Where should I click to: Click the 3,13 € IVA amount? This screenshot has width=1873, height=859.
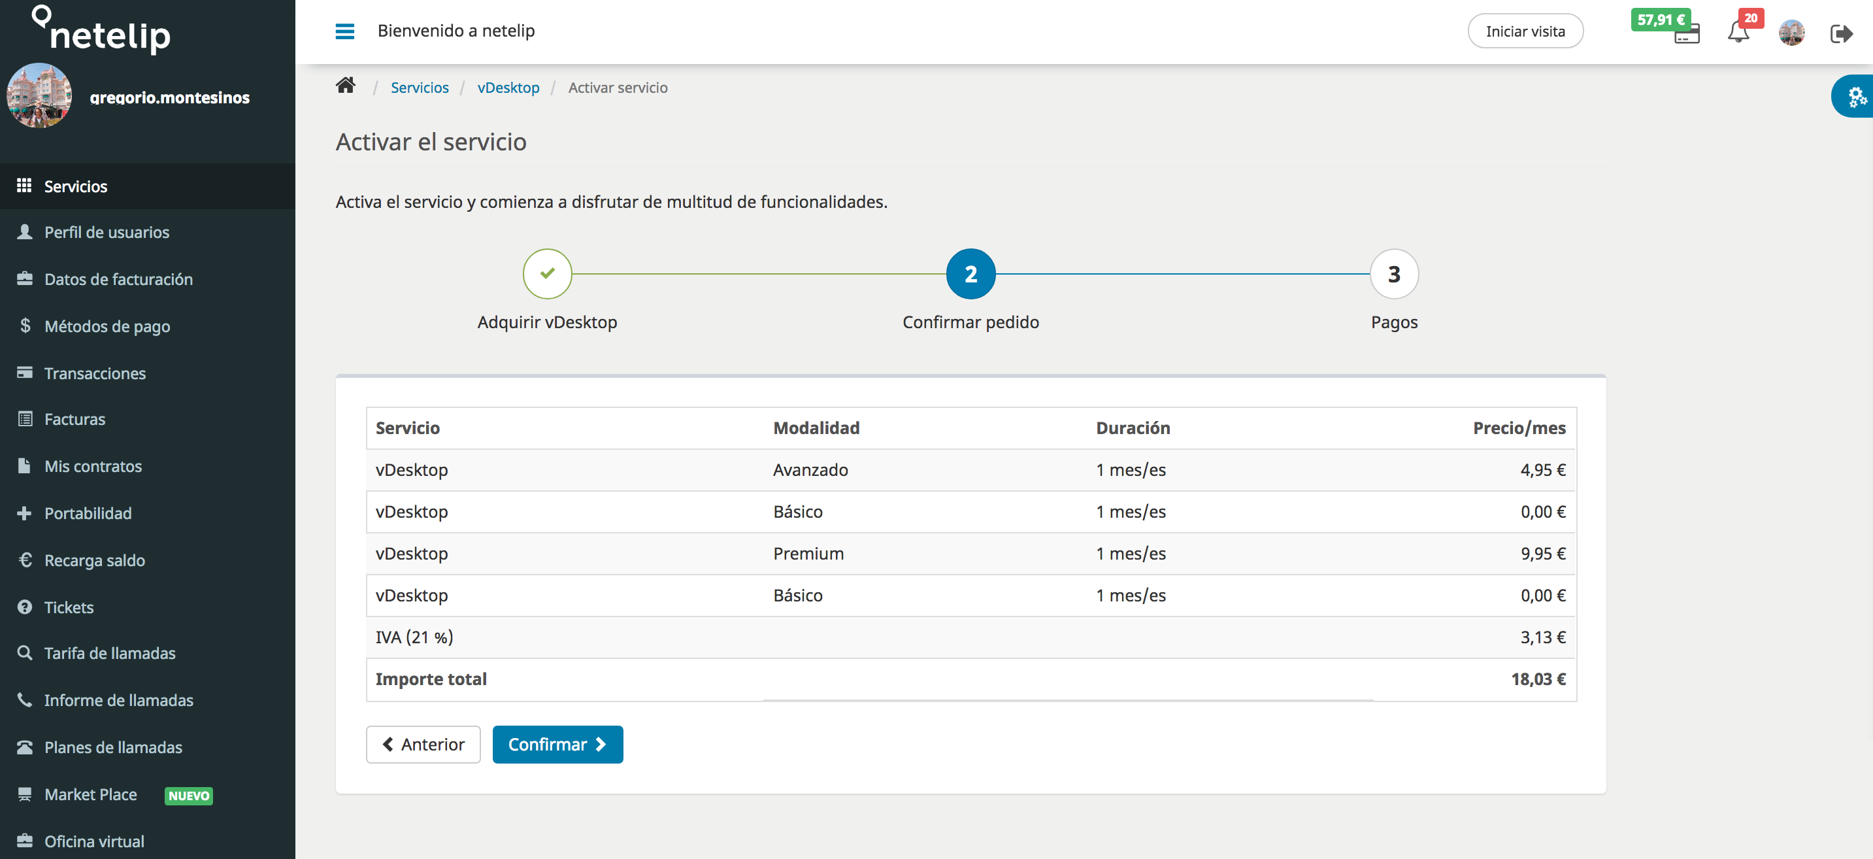(x=1543, y=637)
